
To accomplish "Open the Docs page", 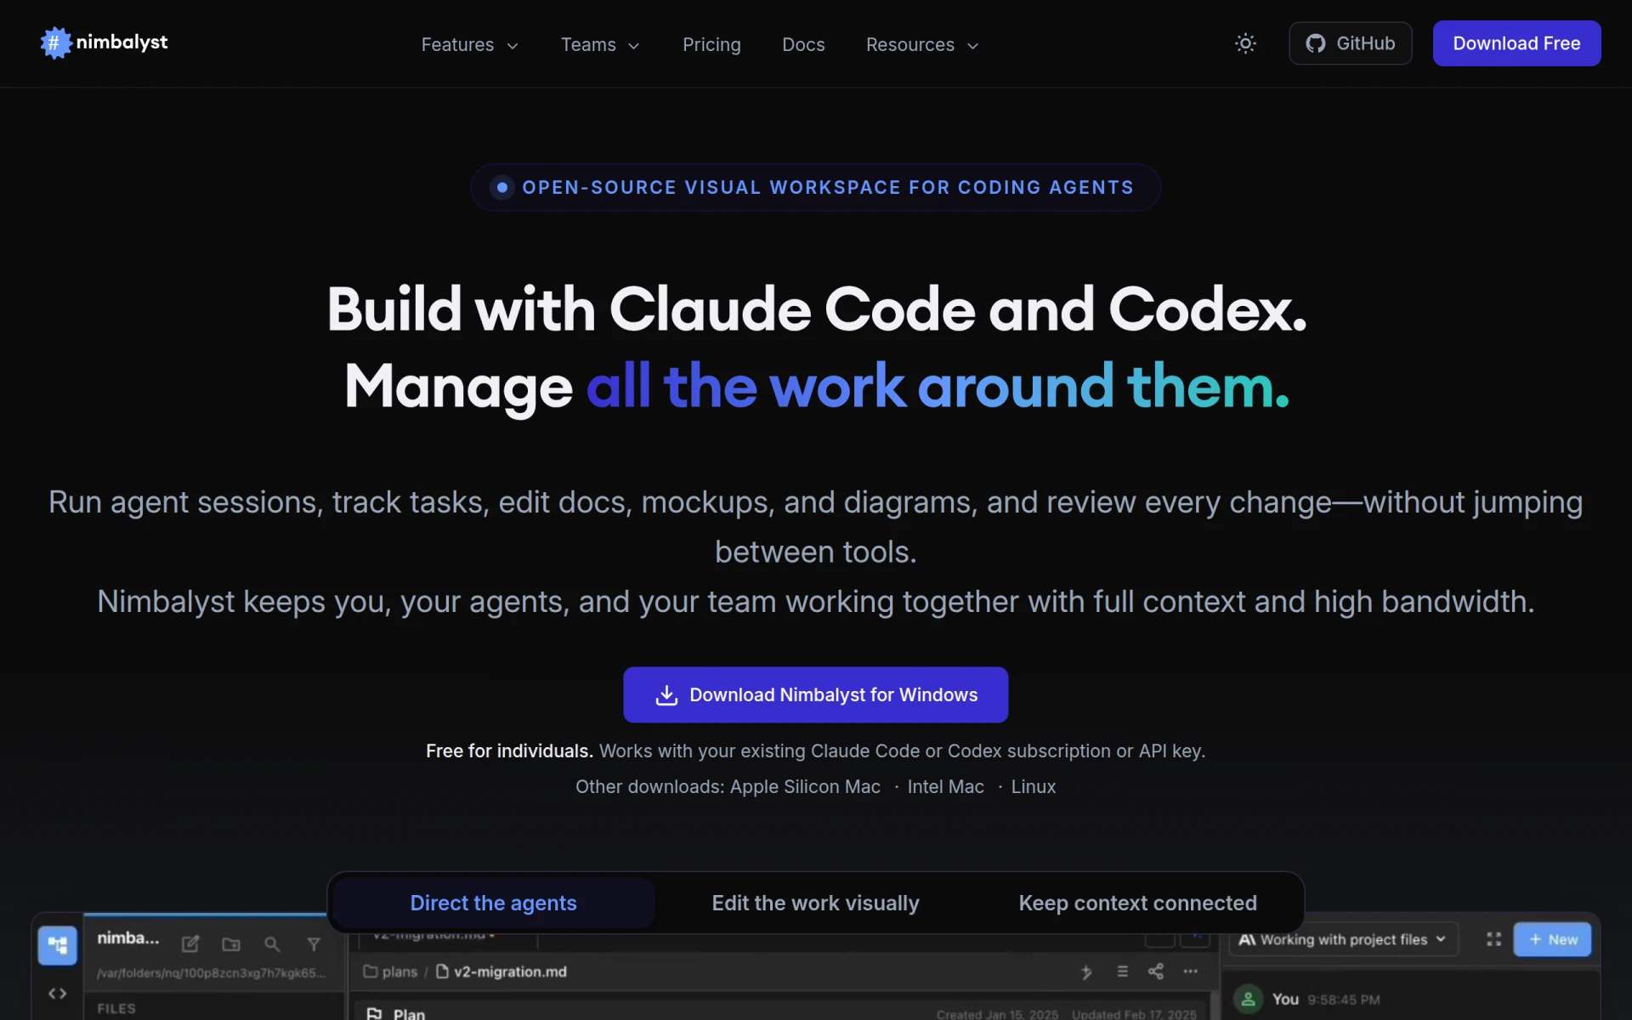I will pyautogui.click(x=803, y=45).
